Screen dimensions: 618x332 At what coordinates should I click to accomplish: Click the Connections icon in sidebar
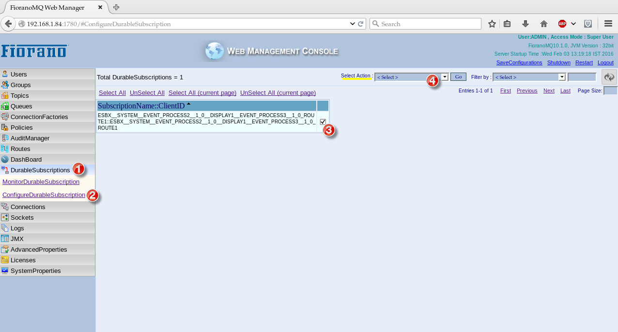[5, 207]
